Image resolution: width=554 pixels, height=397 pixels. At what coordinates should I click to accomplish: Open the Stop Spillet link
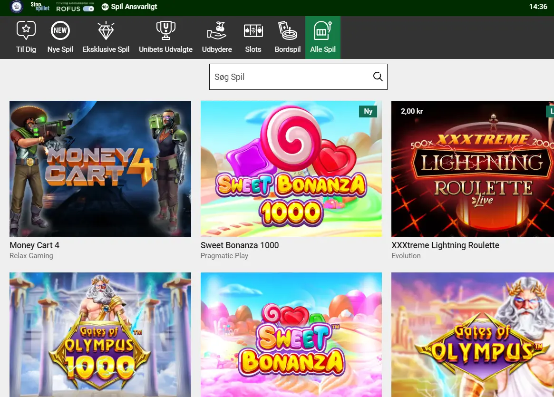click(40, 7)
